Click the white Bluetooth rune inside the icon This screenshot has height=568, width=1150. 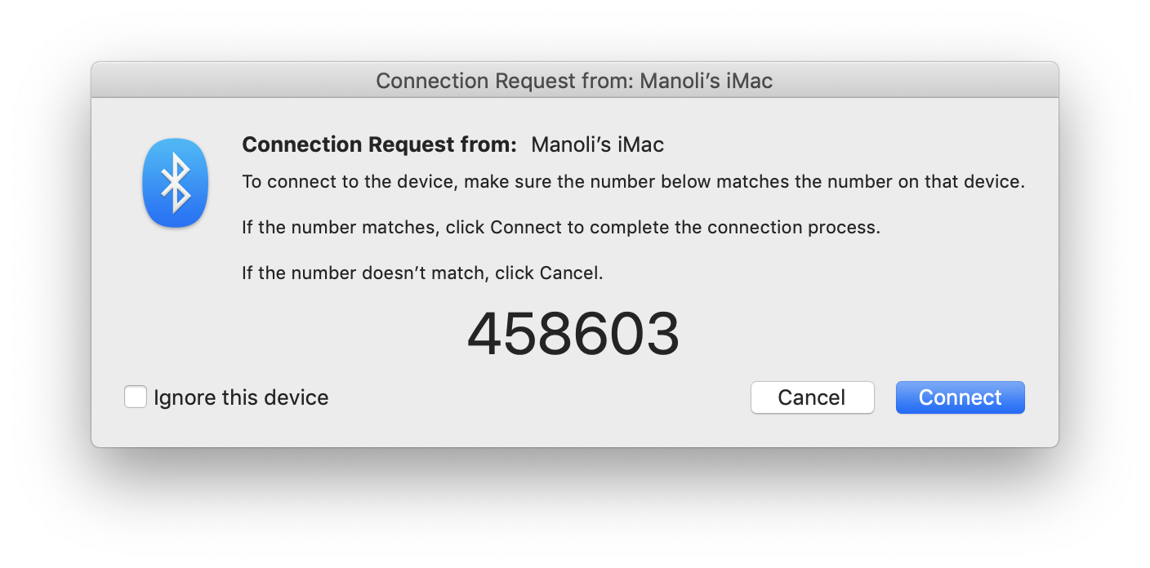175,183
